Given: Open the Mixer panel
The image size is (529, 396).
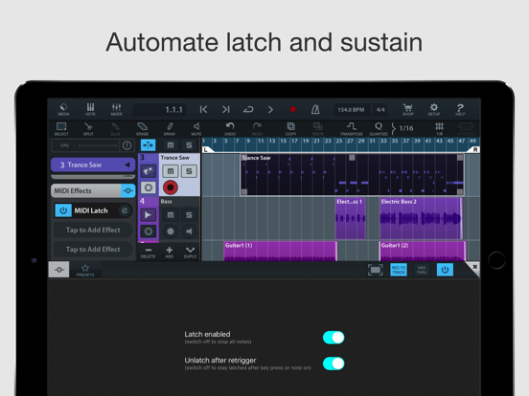Looking at the screenshot, I should 116,109.
